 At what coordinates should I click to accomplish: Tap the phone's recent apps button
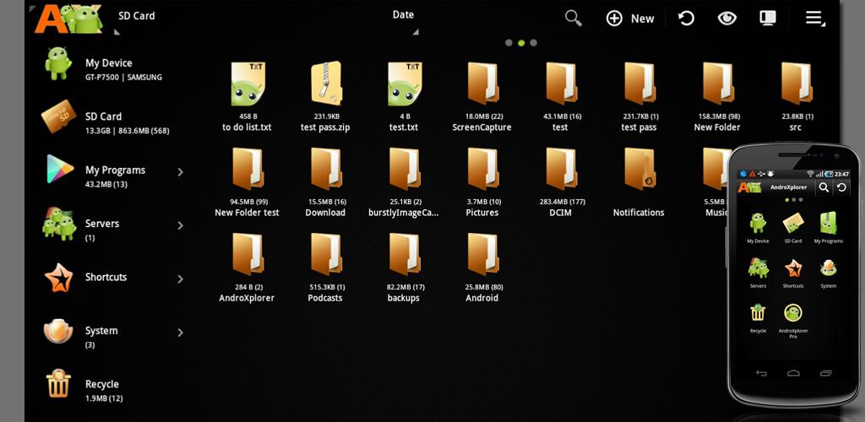(826, 373)
